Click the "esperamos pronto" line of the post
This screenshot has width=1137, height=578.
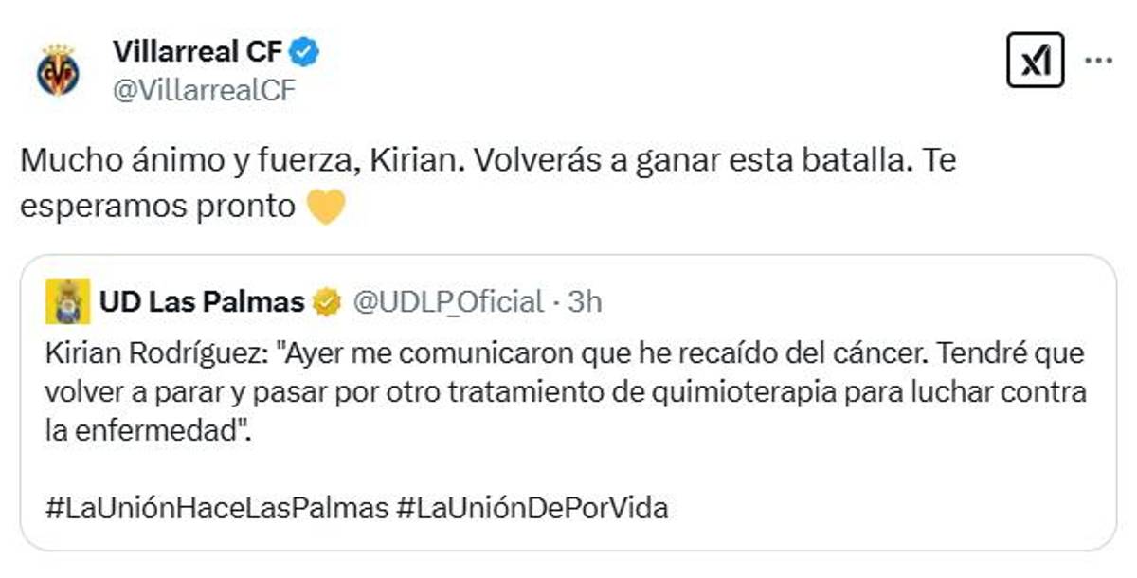157,207
